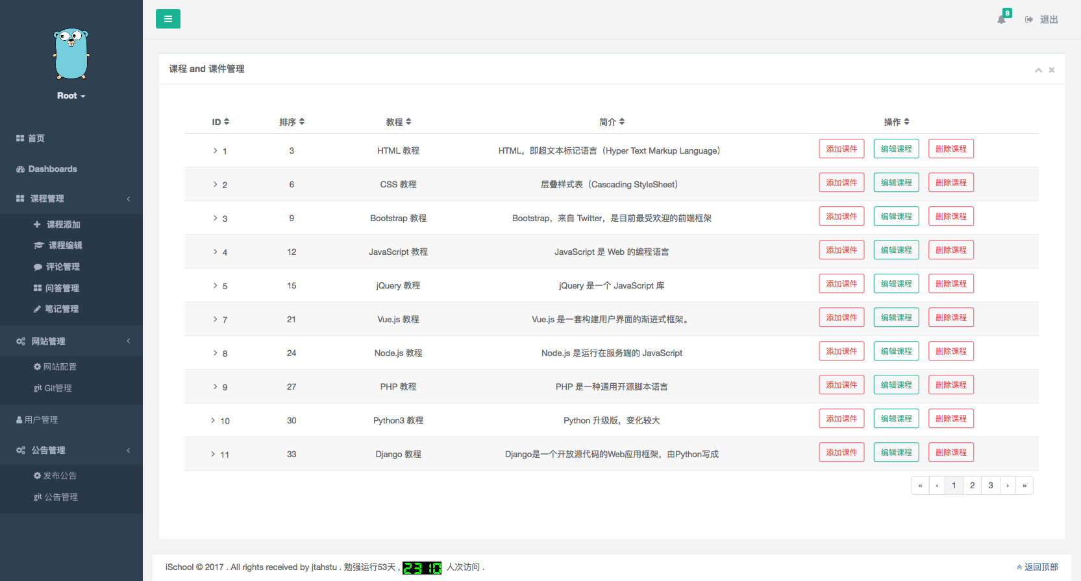Sort the table by 操作 column

pyautogui.click(x=897, y=122)
